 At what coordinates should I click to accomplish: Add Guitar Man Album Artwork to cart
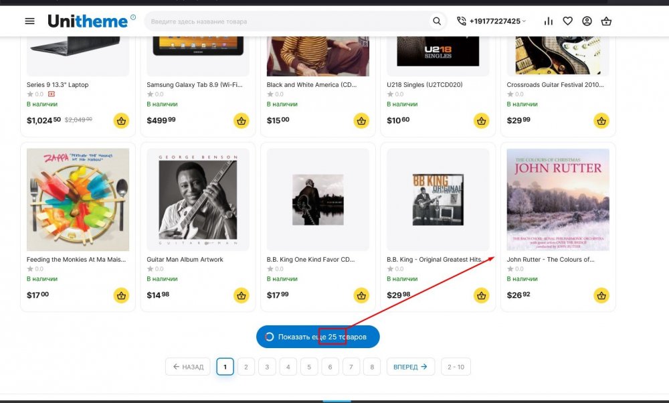241,295
